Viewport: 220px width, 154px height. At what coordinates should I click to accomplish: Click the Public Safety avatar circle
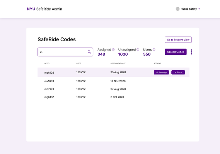[177, 9]
